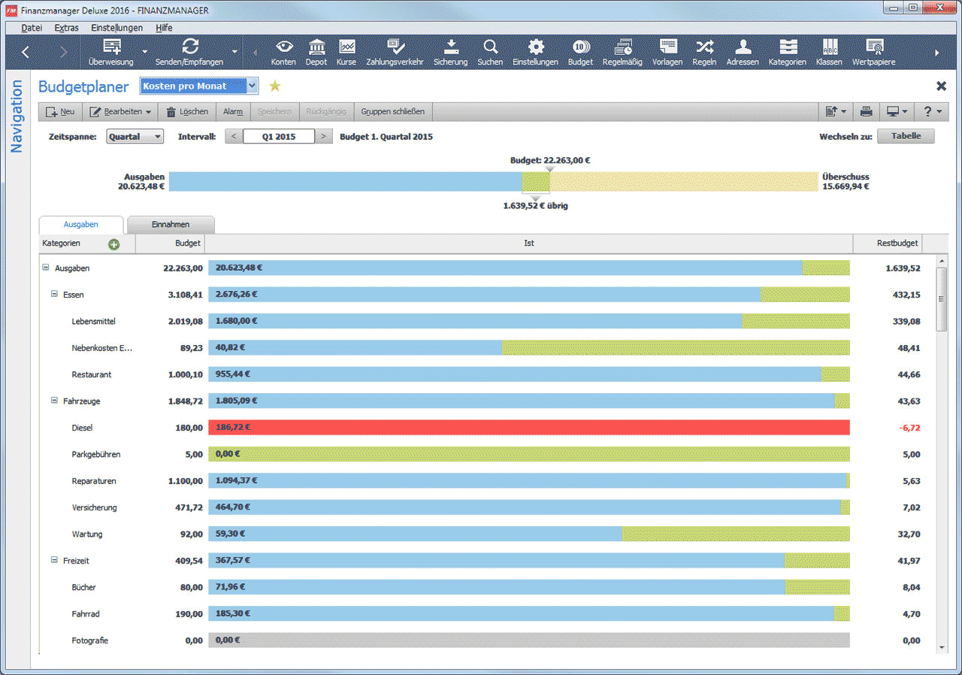The width and height of the screenshot is (962, 675).
Task: Open the Kosten pro Monat dropdown
Action: tap(253, 86)
